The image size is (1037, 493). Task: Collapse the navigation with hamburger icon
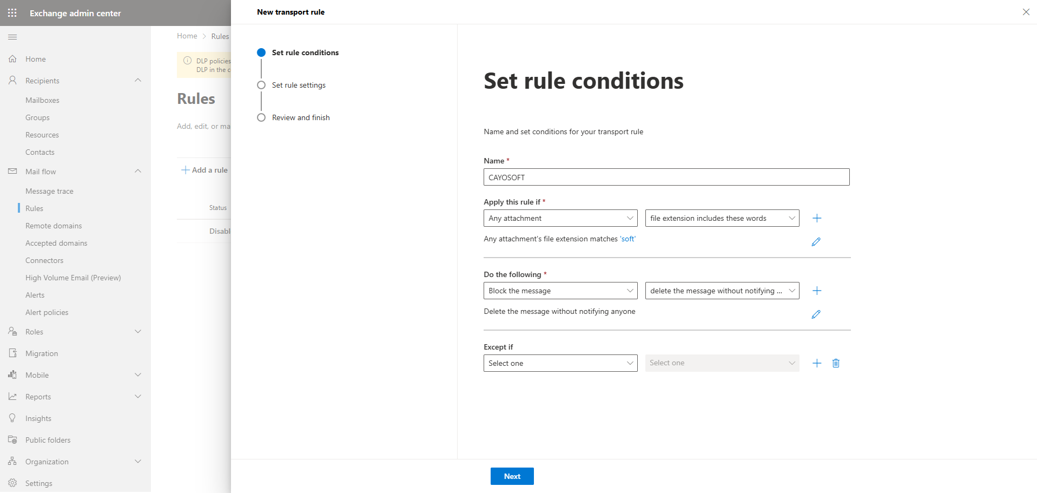click(12, 37)
